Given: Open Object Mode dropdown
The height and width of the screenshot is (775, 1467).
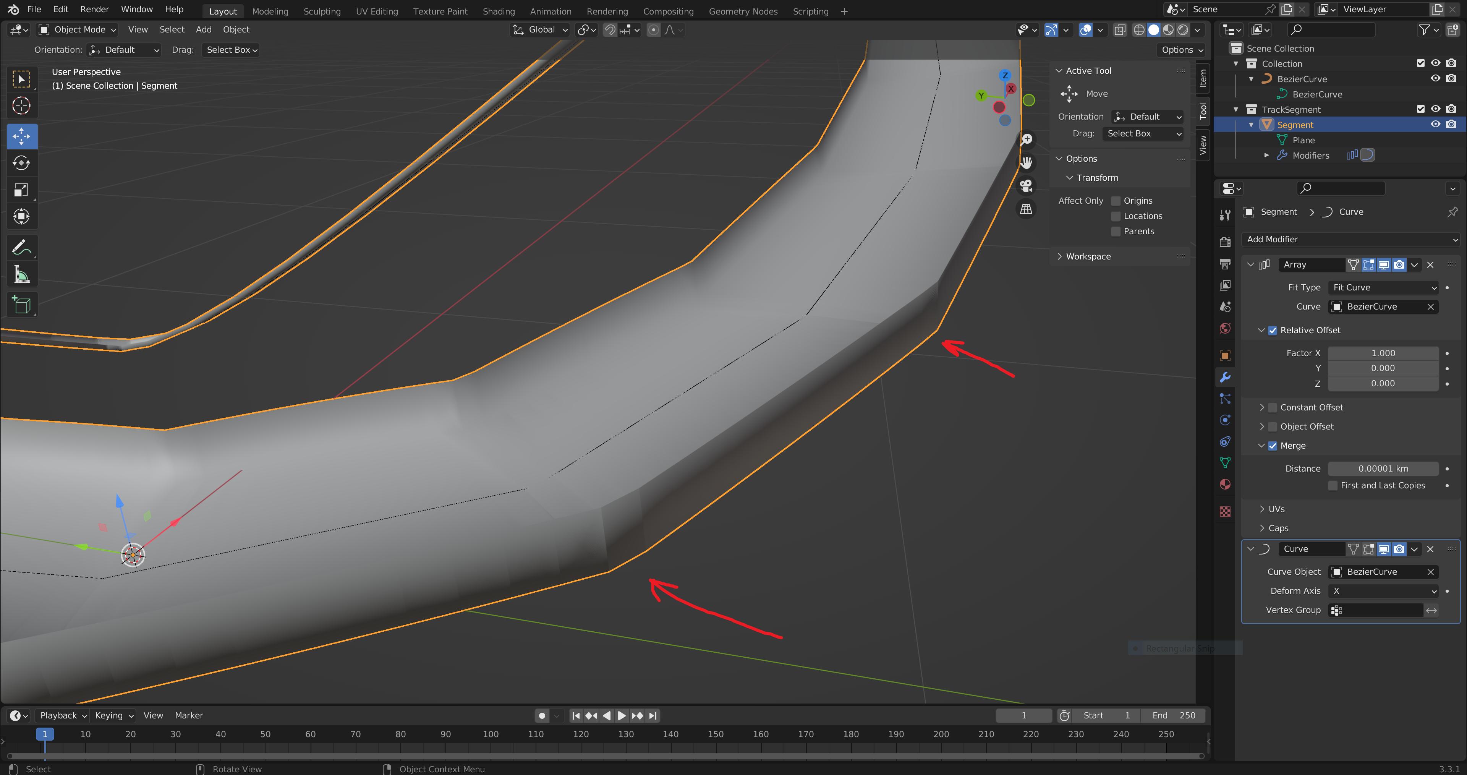Looking at the screenshot, I should tap(78, 30).
